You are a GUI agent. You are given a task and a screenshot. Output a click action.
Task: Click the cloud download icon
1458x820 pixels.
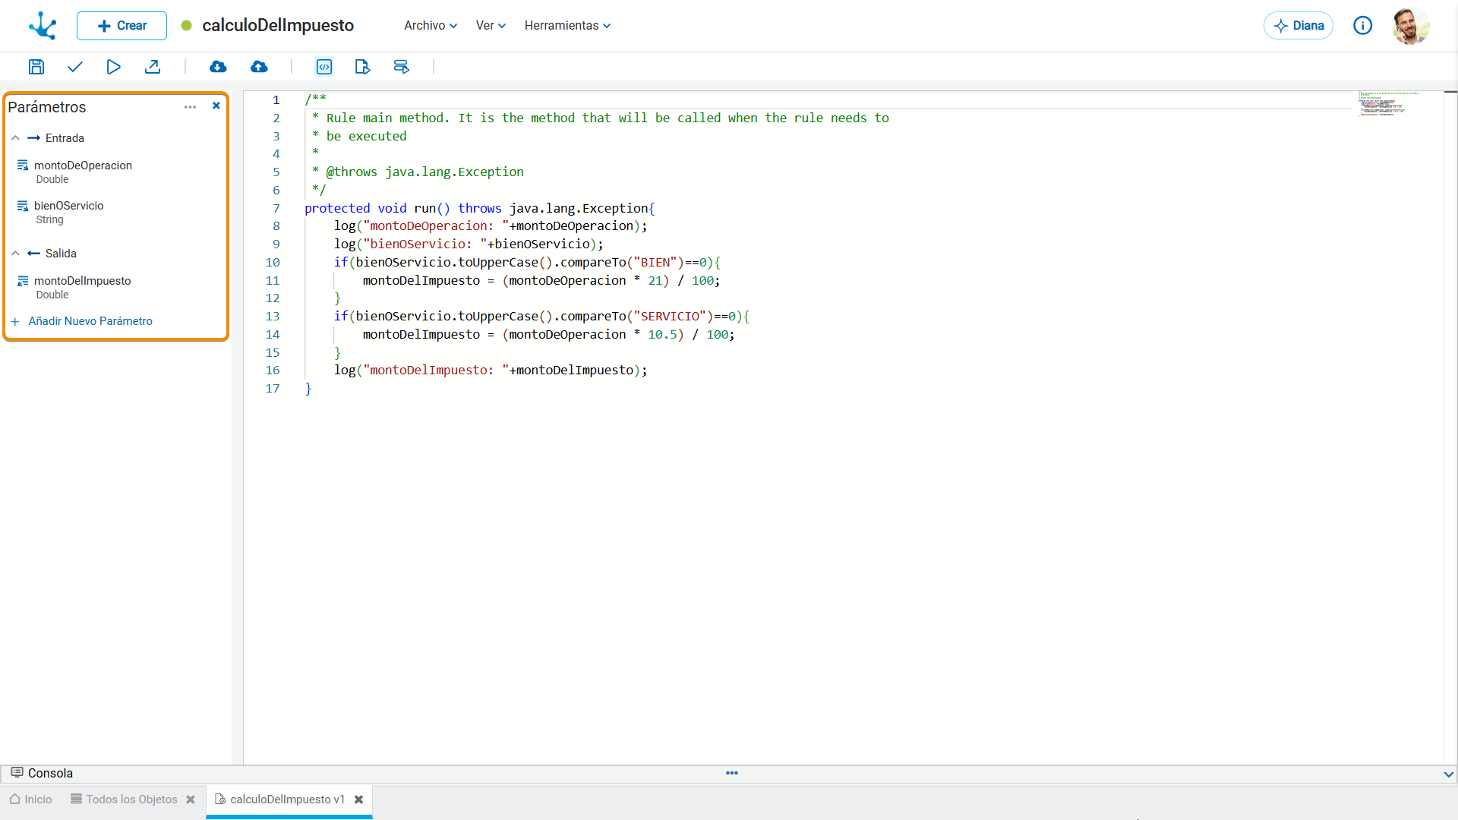(218, 67)
